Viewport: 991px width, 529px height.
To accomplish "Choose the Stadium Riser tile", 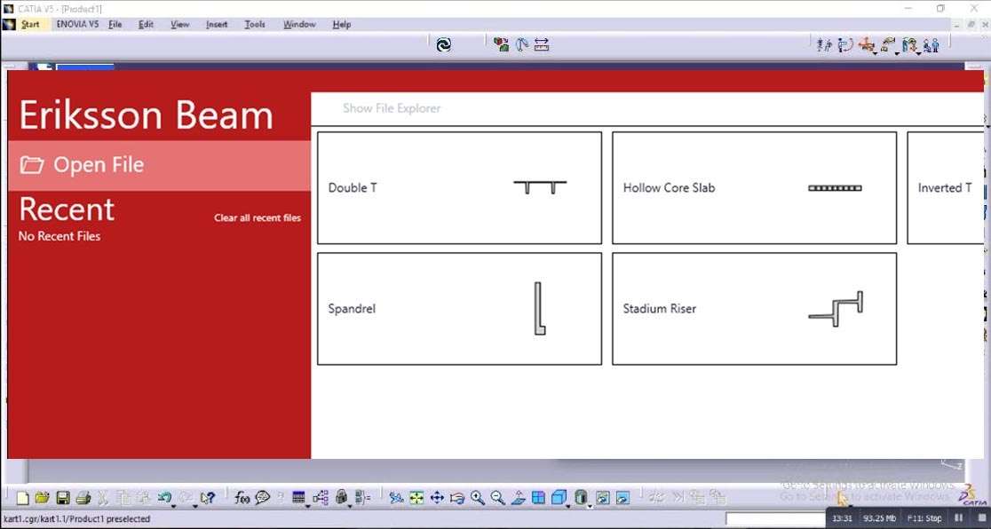I will click(x=754, y=308).
